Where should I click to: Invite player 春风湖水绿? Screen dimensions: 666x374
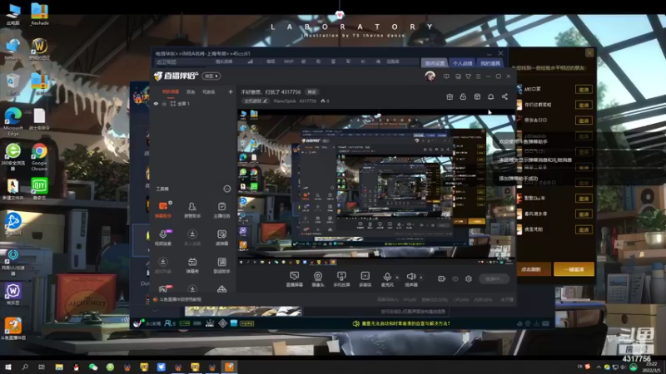[x=584, y=214]
